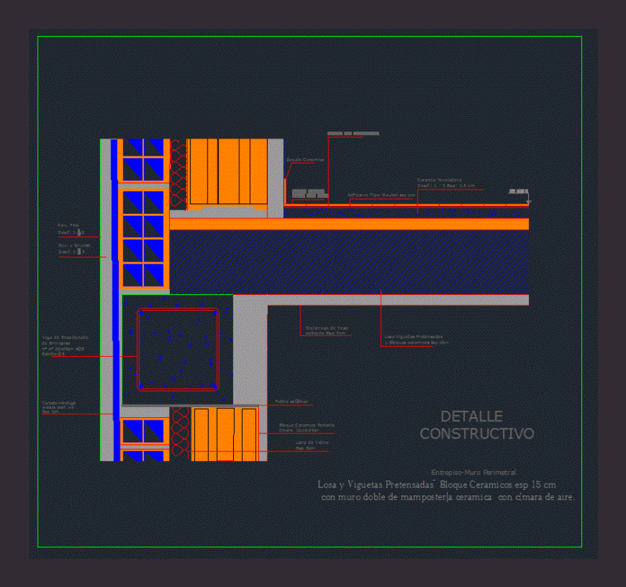Click the Zocalo Ceramico label
This screenshot has width=626, height=587.
pyautogui.click(x=305, y=160)
